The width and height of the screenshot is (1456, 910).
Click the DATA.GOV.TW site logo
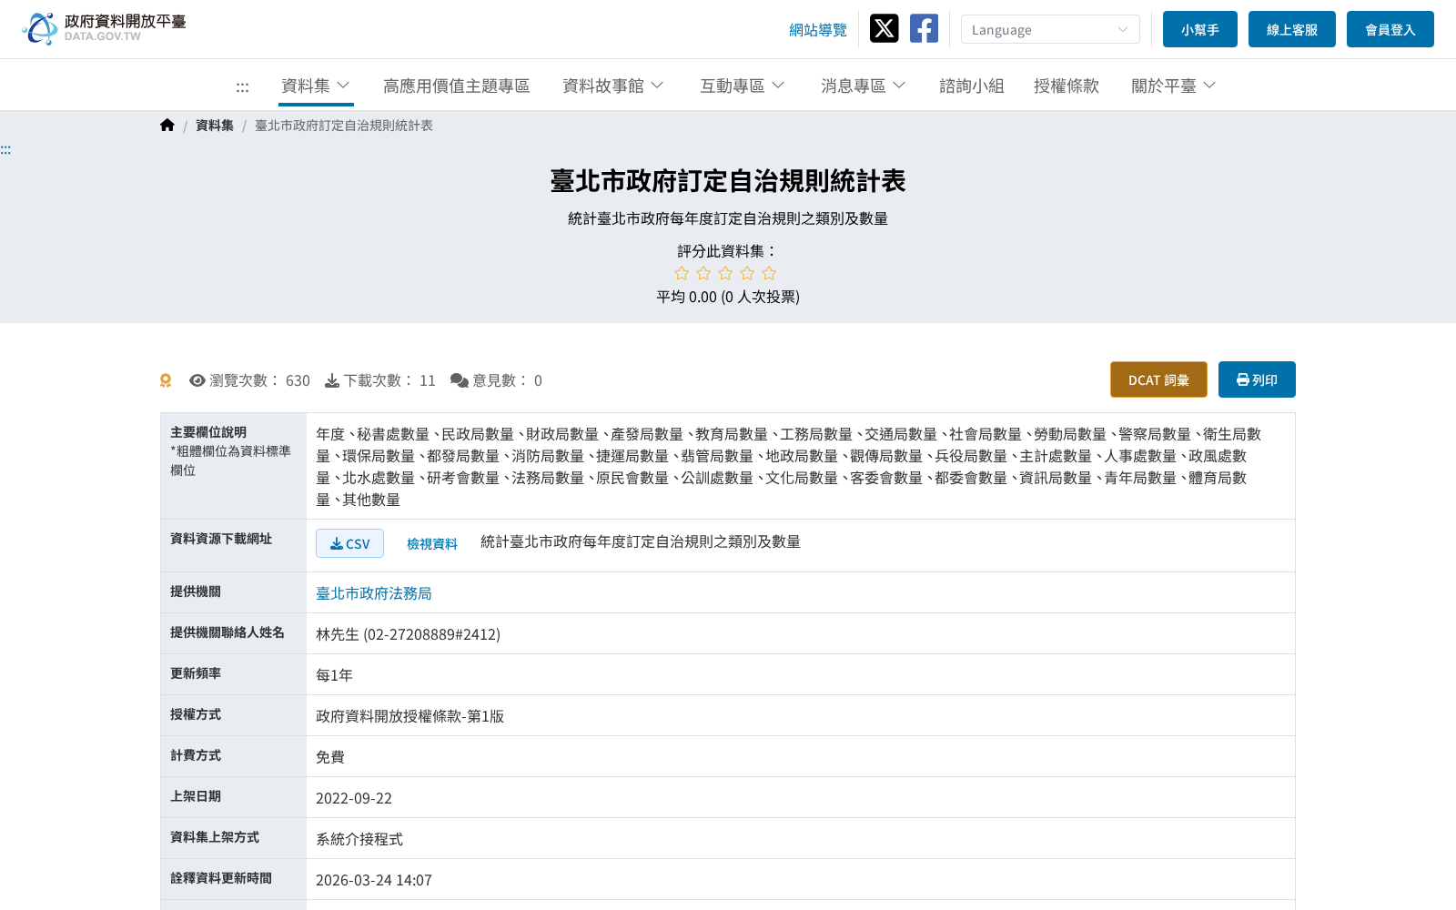tap(104, 28)
